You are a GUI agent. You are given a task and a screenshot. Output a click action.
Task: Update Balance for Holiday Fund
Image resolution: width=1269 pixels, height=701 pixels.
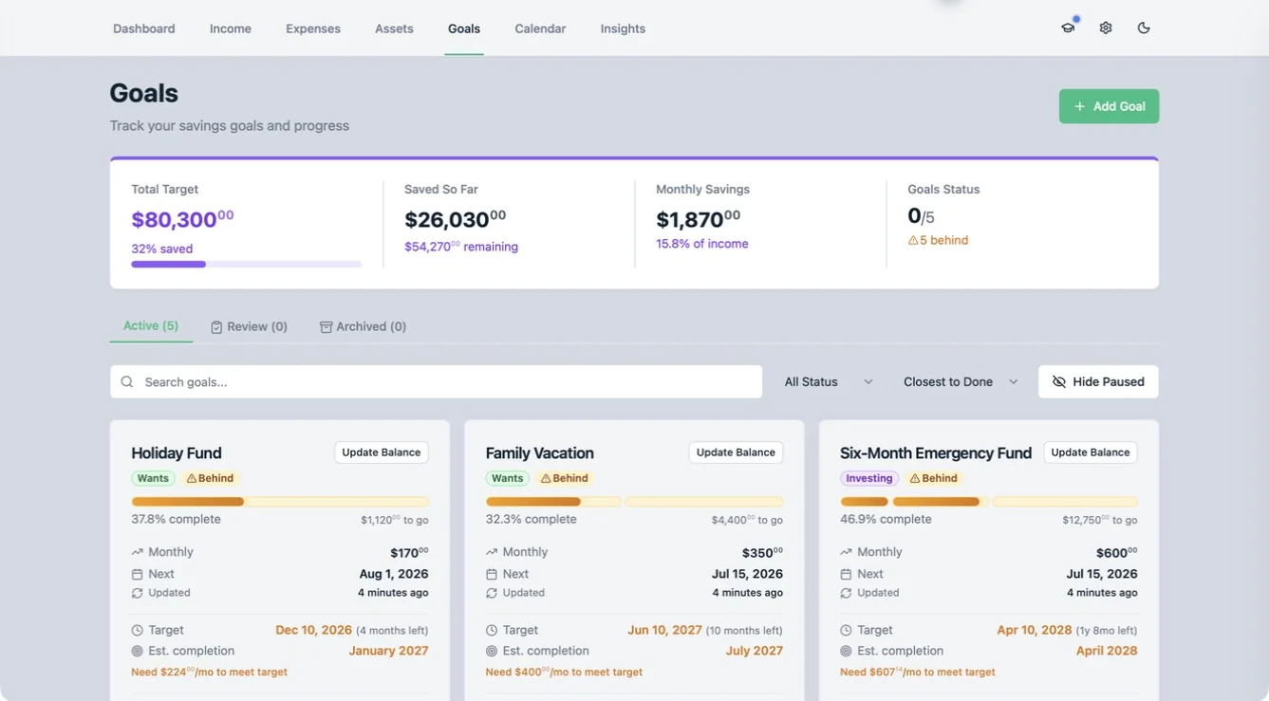click(382, 452)
